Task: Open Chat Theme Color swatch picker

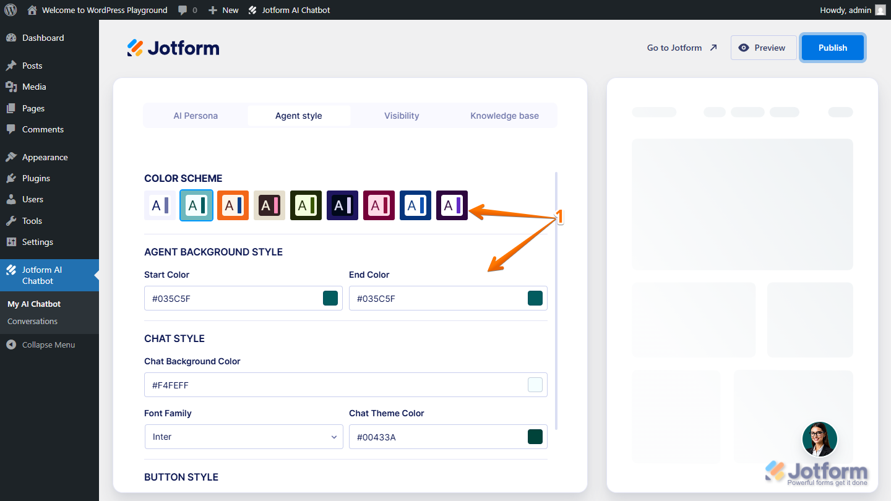Action: pos(535,437)
